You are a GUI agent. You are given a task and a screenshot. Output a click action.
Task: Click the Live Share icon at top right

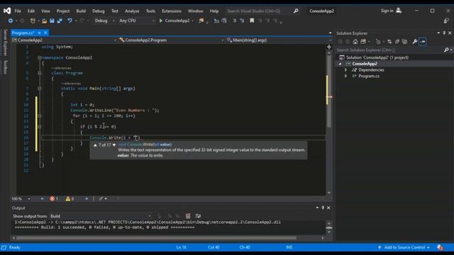click(x=446, y=21)
